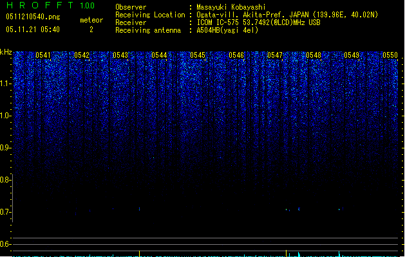Click the observer name Masayuki Kobayashi
The height and width of the screenshot is (257, 405).
[x=231, y=7]
